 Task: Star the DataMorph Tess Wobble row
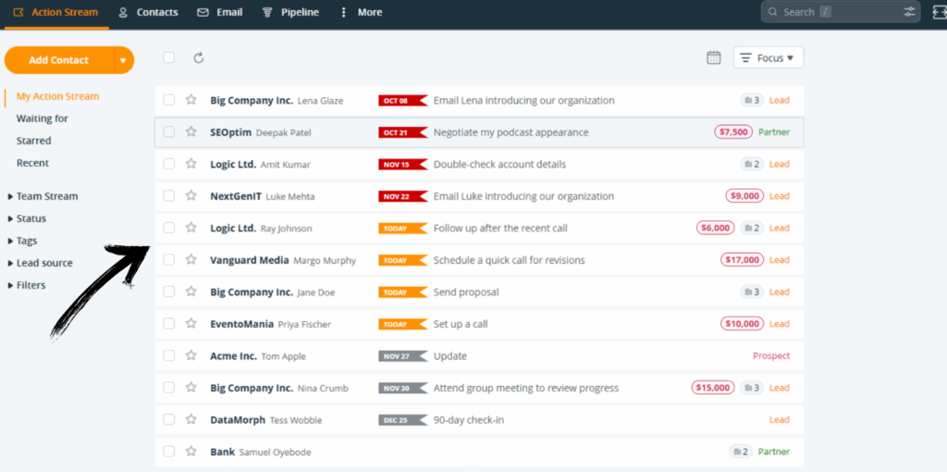191,419
